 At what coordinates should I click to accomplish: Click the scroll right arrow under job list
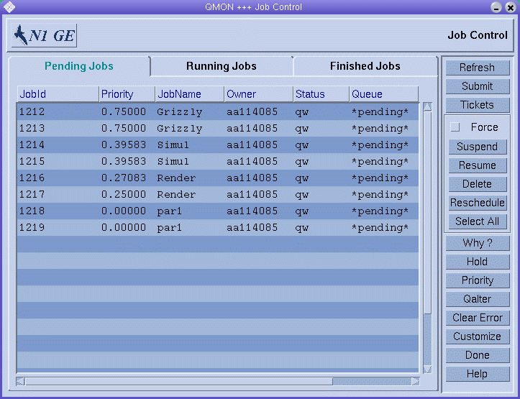[415, 382]
